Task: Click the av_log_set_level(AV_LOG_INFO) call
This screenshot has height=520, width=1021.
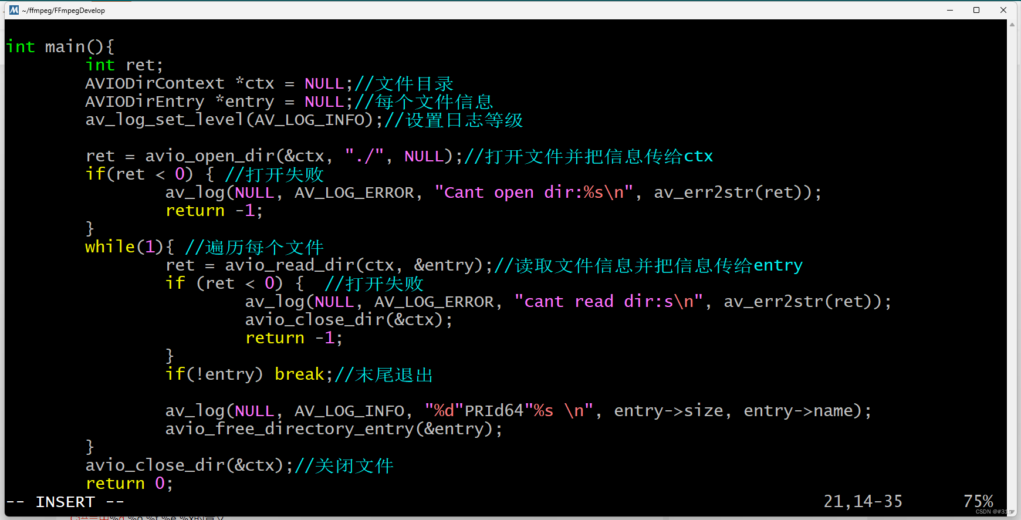Action: 234,120
